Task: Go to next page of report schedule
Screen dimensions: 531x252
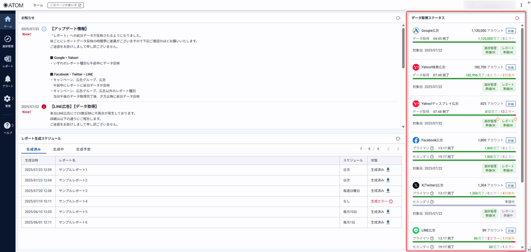Action: (x=398, y=149)
